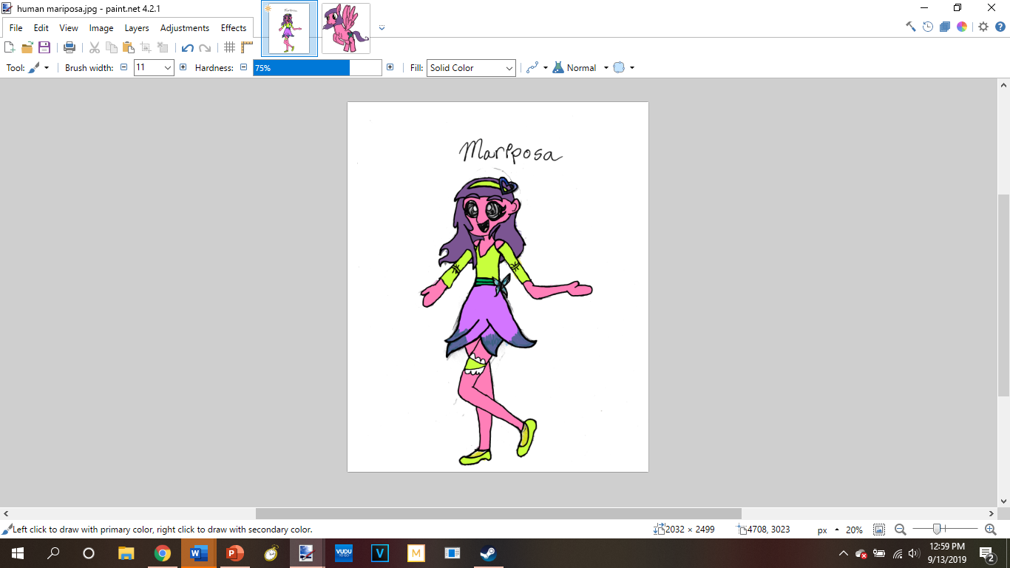
Task: Click the Save icon in the toolbar
Action: point(44,47)
